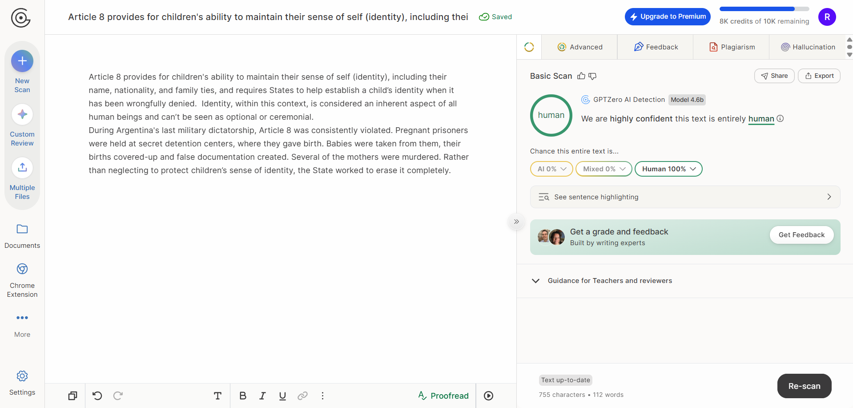This screenshot has height=408, width=853.
Task: Switch to the Feedback tab
Action: coord(656,47)
